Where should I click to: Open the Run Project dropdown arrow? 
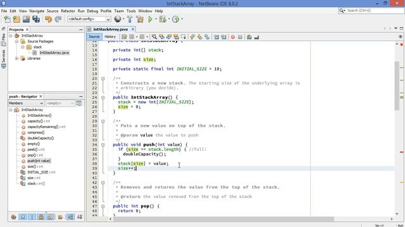[x=156, y=19]
